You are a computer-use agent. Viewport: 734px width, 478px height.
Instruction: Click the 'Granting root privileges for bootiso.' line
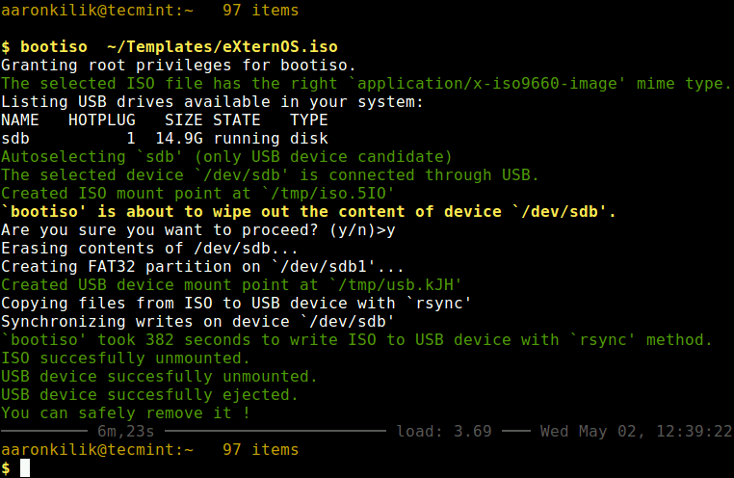point(178,65)
